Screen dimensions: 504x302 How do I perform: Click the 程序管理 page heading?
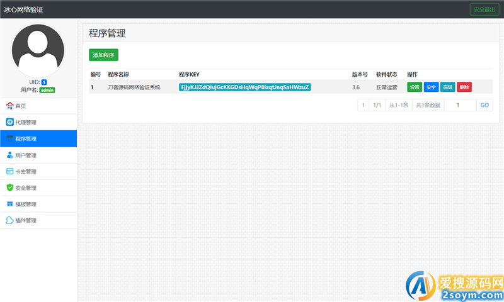point(107,33)
